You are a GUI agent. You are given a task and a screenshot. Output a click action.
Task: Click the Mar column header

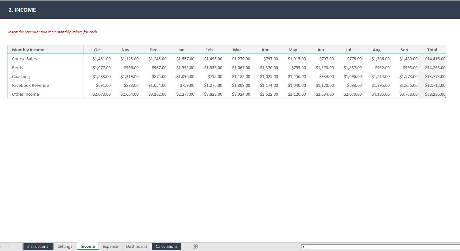tap(237, 50)
